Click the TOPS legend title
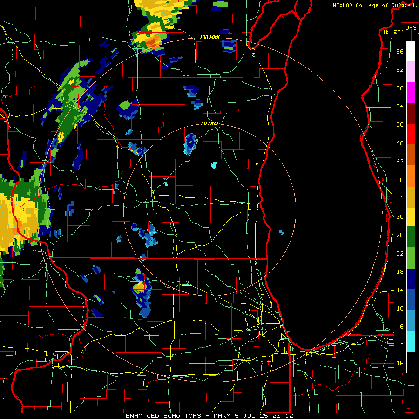This screenshot has width=419, height=419. 409,28
